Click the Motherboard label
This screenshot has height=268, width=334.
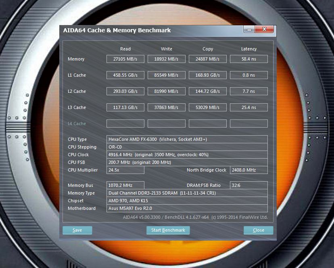point(81,208)
